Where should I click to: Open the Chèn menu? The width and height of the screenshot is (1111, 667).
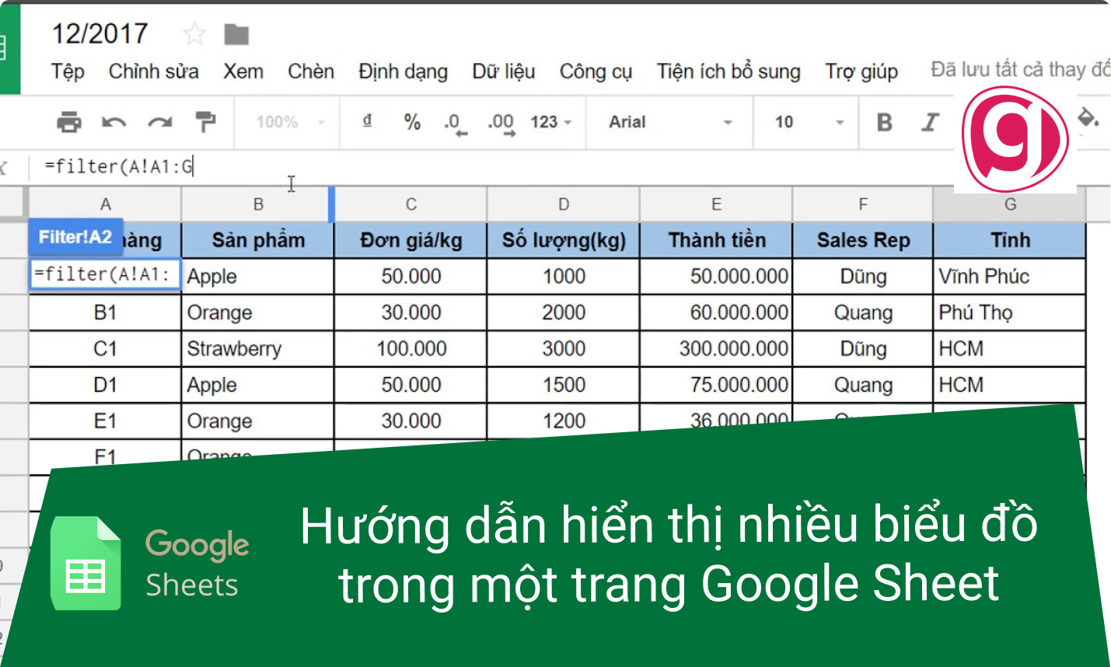(x=310, y=71)
